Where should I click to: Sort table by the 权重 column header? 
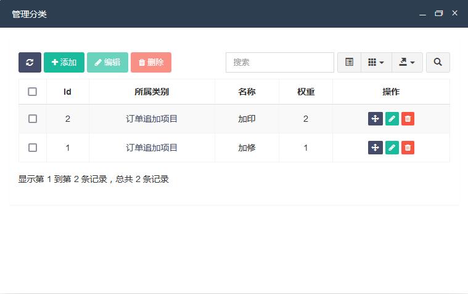pos(306,92)
